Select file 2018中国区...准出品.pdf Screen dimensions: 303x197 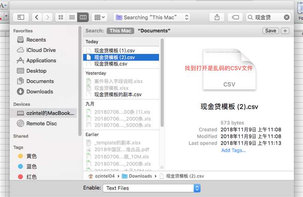pyautogui.click(x=121, y=150)
